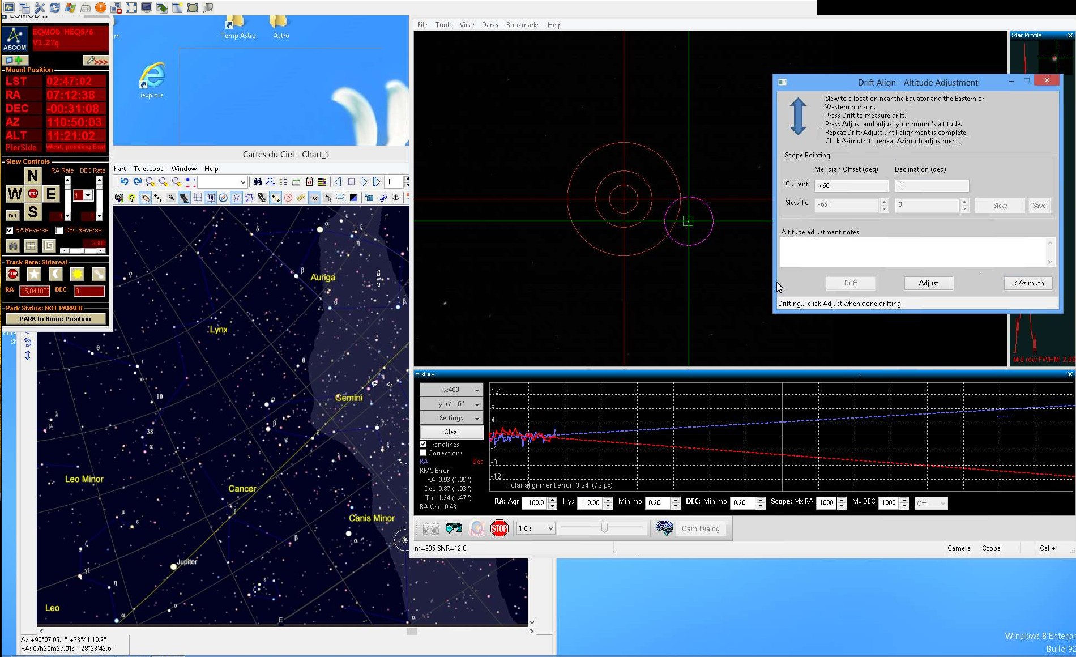Image resolution: width=1076 pixels, height=657 pixels.
Task: Click the binoculars search icon in Cartes du Ciel
Action: point(258,182)
